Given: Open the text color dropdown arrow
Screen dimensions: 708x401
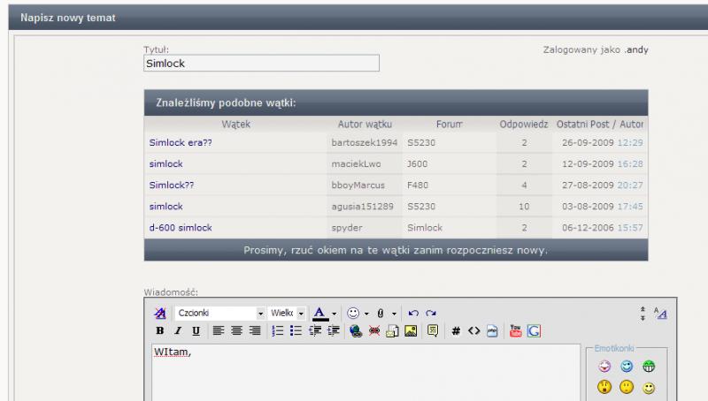Looking at the screenshot, I should [x=335, y=314].
